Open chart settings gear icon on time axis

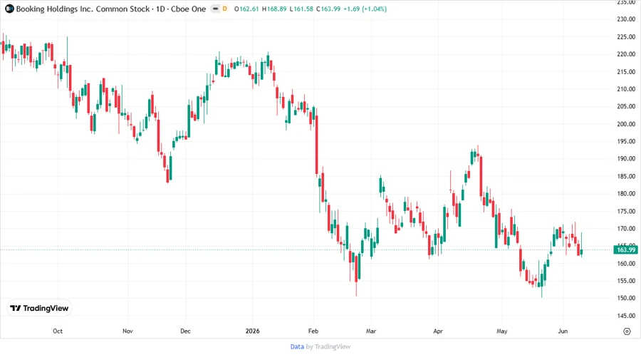[x=627, y=331]
